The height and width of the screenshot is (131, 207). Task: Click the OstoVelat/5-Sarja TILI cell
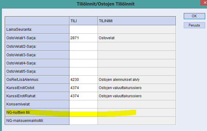click(x=83, y=71)
